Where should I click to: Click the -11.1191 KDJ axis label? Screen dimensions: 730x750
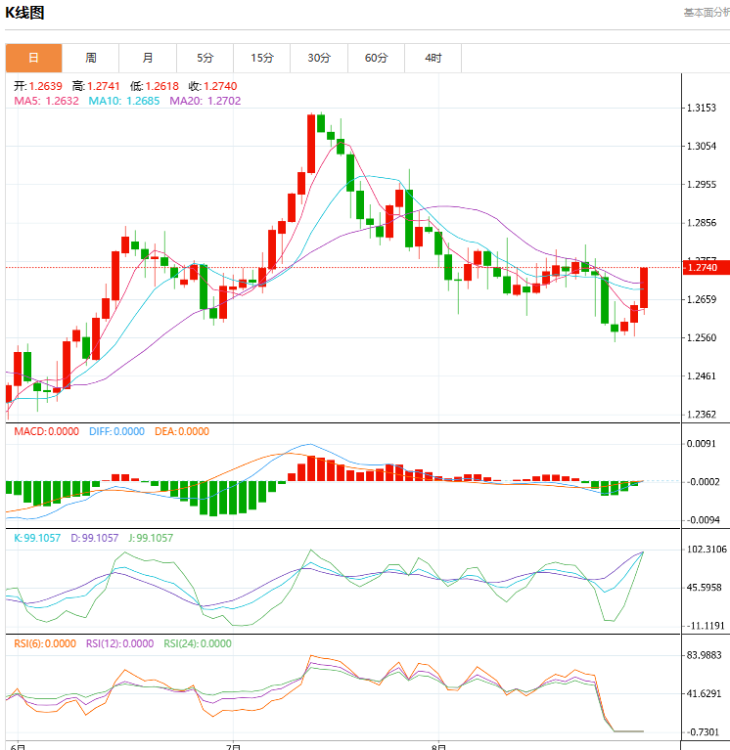pyautogui.click(x=705, y=626)
